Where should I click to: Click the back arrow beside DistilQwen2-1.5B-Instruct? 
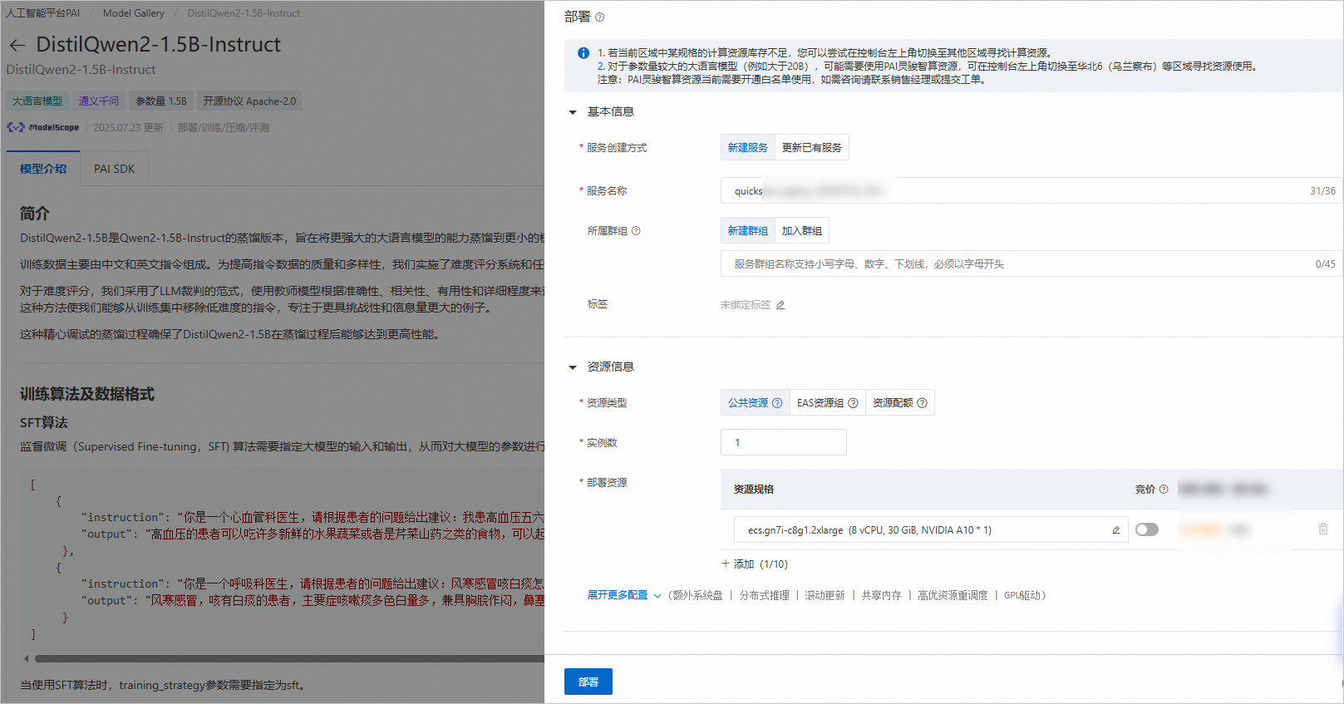coord(17,45)
